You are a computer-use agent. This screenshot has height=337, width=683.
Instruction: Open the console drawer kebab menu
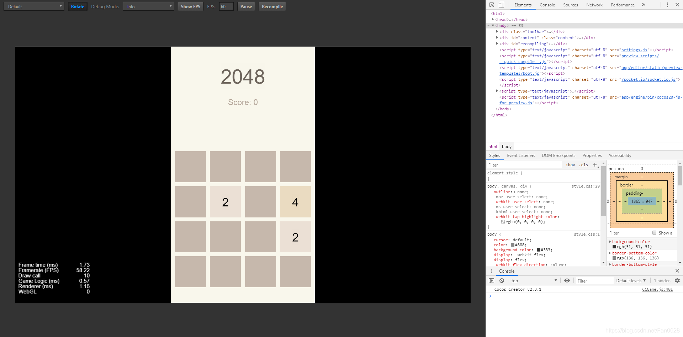coord(492,271)
